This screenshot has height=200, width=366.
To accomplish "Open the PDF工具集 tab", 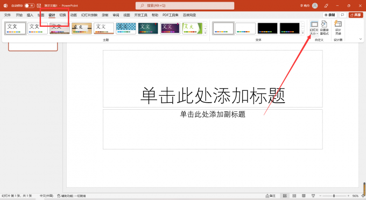I will [x=171, y=15].
